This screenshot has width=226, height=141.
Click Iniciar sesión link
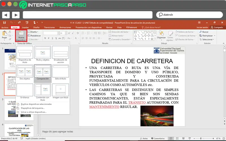pyautogui.click(x=202, y=27)
